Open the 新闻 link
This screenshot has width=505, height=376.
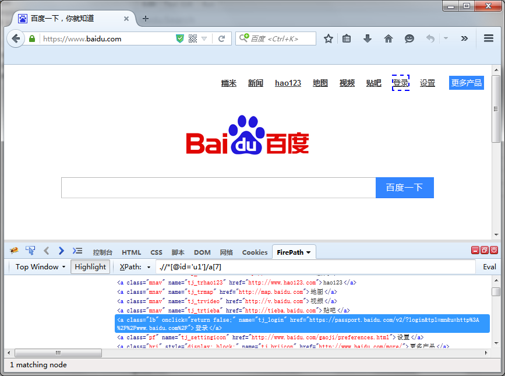coord(255,83)
